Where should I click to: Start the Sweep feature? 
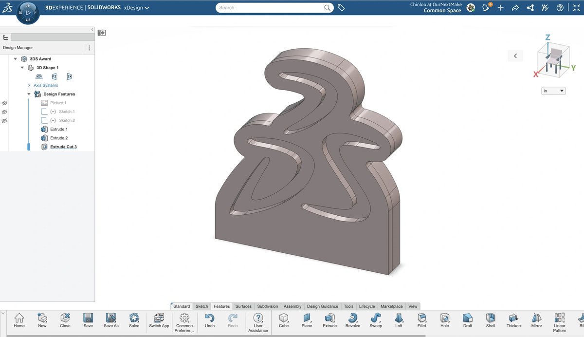click(376, 320)
